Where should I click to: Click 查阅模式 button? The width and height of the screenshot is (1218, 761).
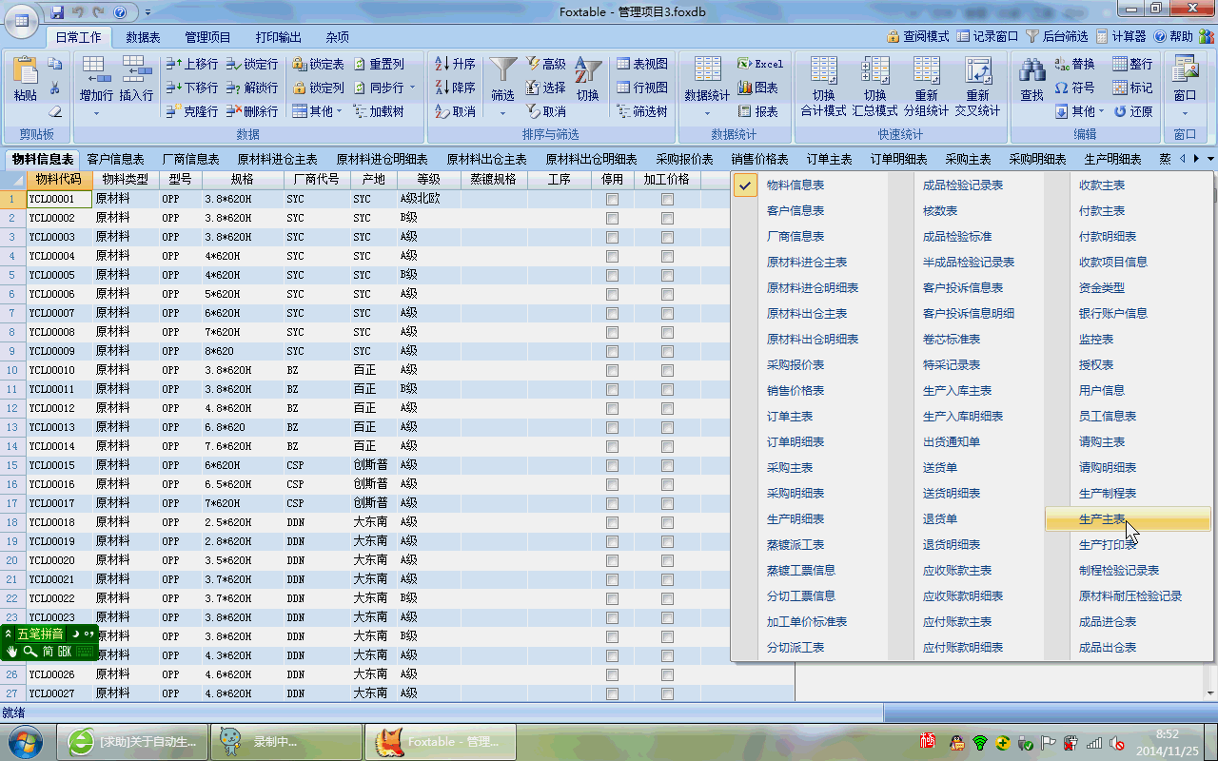click(917, 36)
